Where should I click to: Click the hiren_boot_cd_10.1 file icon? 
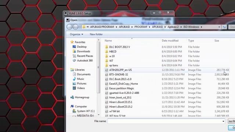[106, 98]
